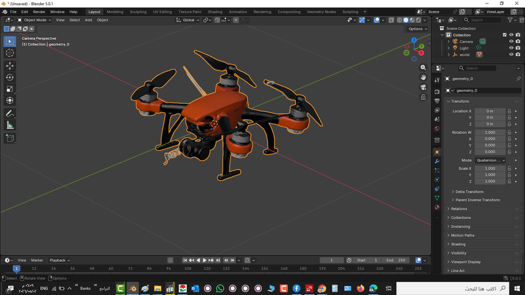Screen dimensions: 525x295
Task: Lock the Location X value
Action: tap(509, 111)
